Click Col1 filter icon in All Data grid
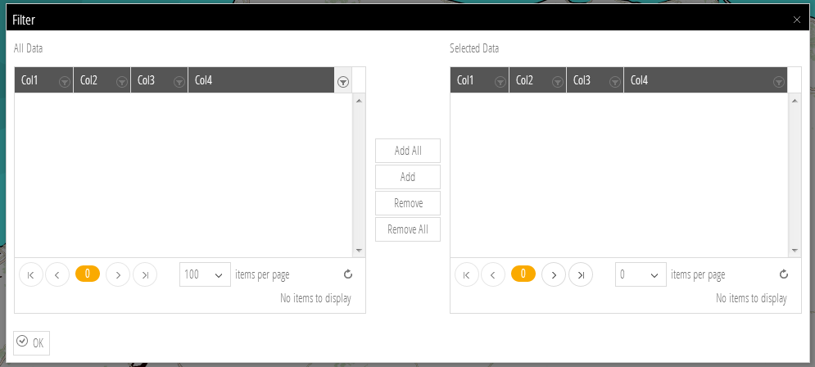This screenshot has width=815, height=367. click(65, 81)
